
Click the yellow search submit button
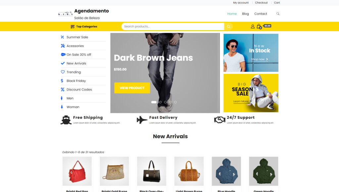pyautogui.click(x=228, y=26)
